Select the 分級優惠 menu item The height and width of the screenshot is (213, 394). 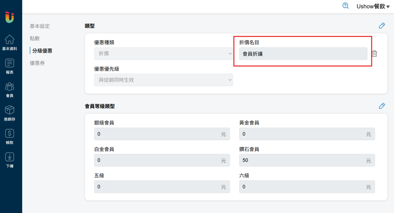tap(42, 51)
